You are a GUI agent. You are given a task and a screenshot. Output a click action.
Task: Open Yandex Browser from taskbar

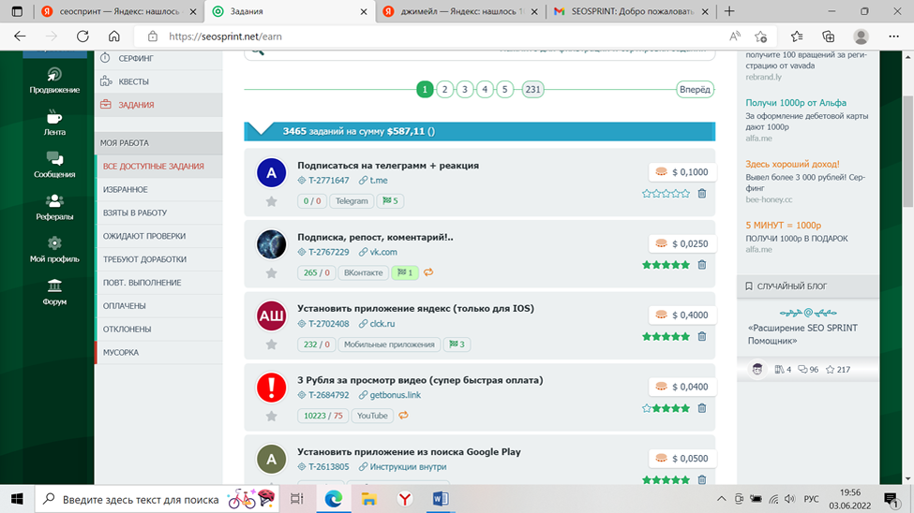point(405,499)
